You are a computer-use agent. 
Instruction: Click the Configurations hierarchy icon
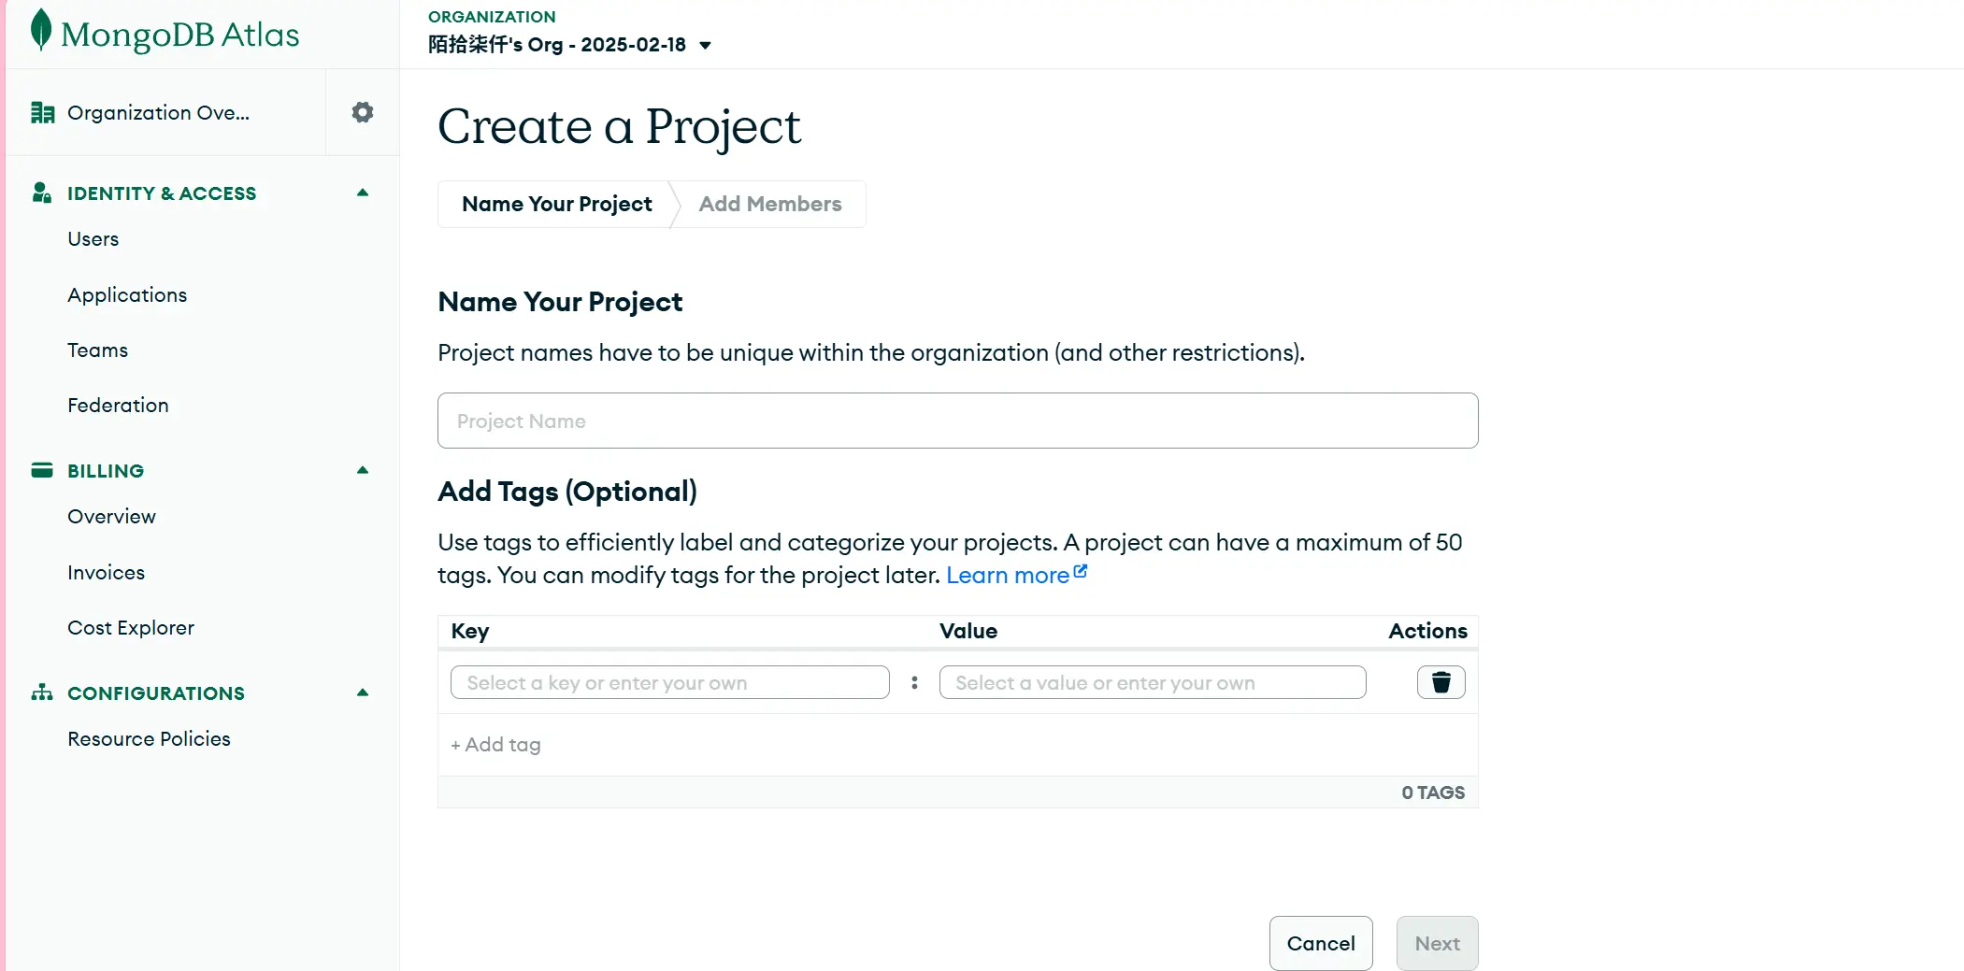click(x=42, y=693)
